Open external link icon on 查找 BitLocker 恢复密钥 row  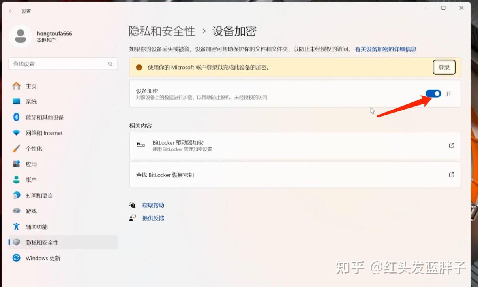[452, 175]
